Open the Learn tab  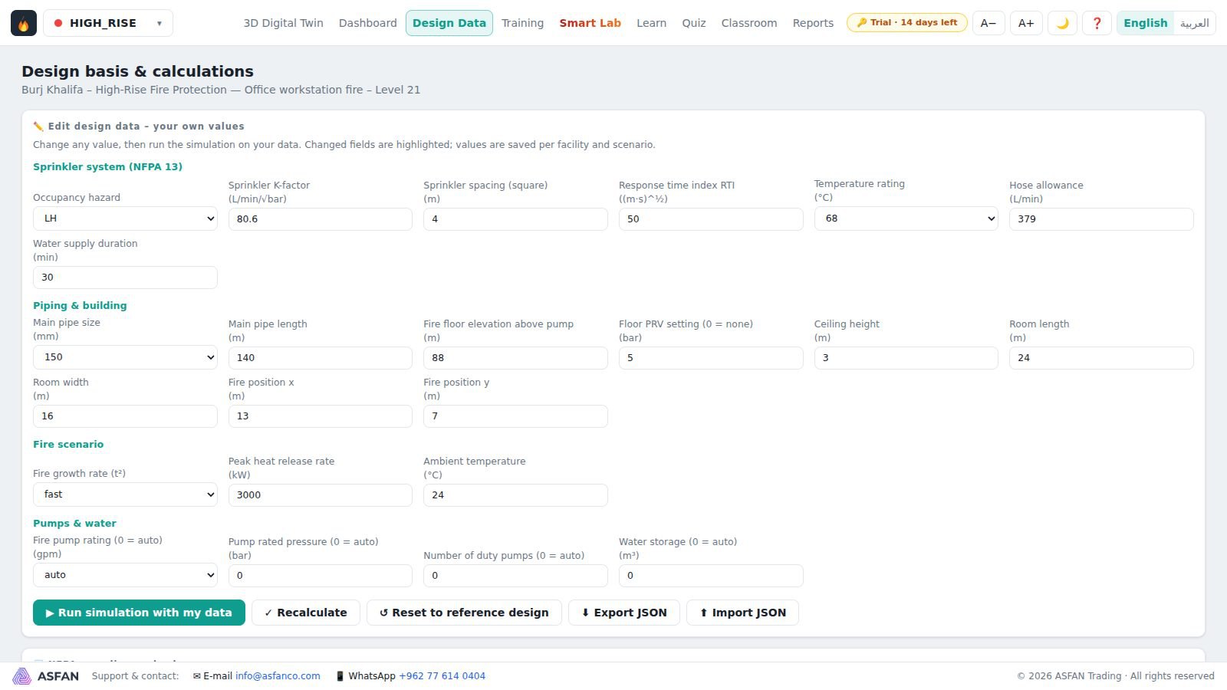tap(651, 23)
